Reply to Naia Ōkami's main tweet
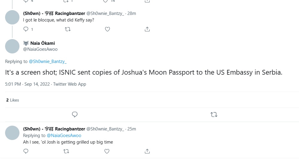Screen dimensions: 299x160 pyautogui.click(x=75, y=114)
